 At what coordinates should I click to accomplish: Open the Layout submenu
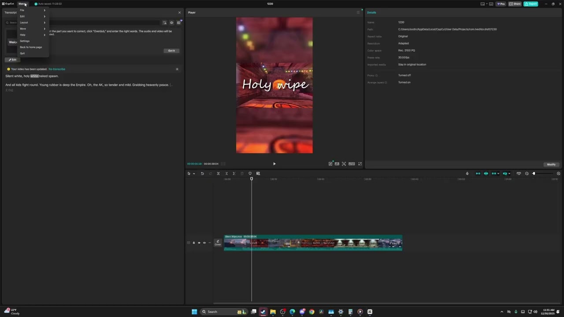click(33, 22)
